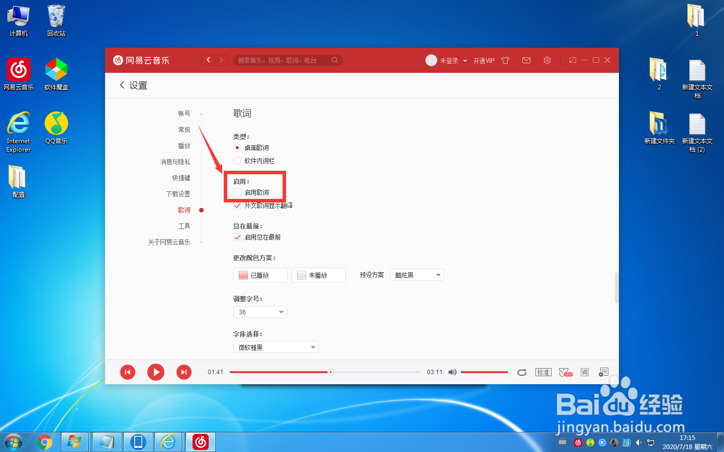Switch to mini mode icon
Screen dimensions: 724x452
(573, 60)
